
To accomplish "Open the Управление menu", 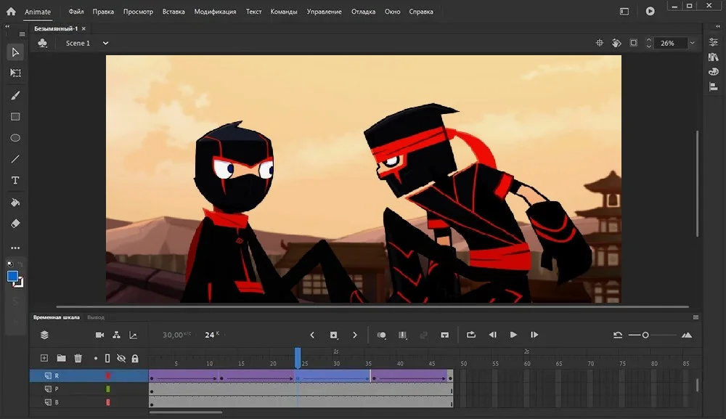I will pyautogui.click(x=324, y=12).
